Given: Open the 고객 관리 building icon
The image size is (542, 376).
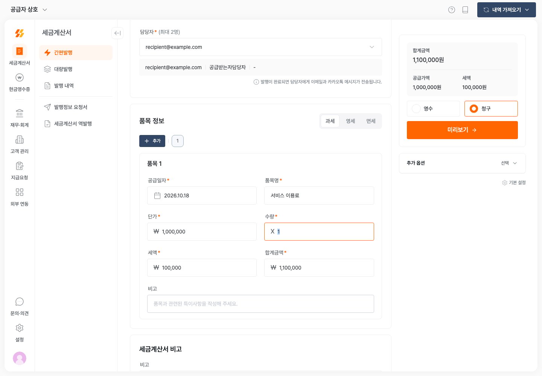Looking at the screenshot, I should click(20, 139).
